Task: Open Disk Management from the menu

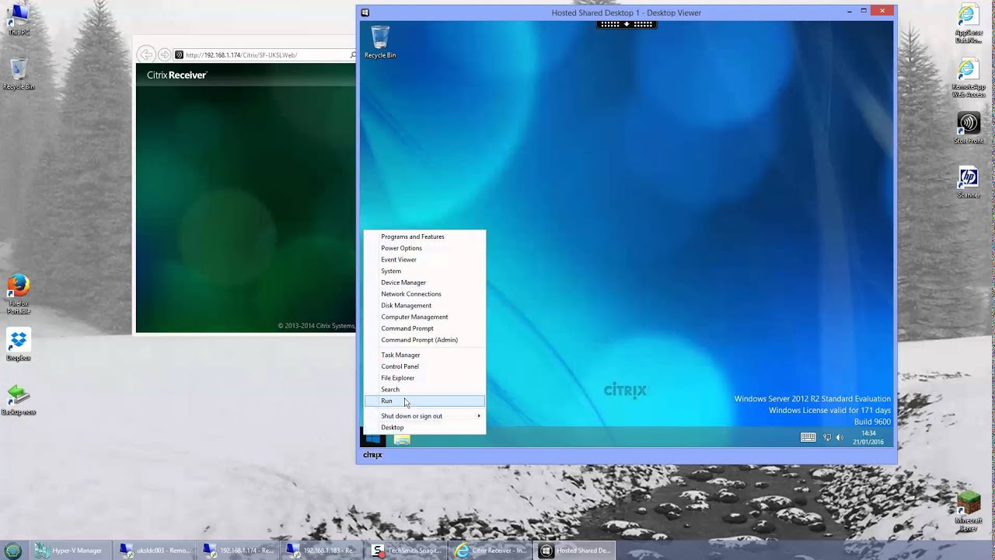Action: click(424, 306)
